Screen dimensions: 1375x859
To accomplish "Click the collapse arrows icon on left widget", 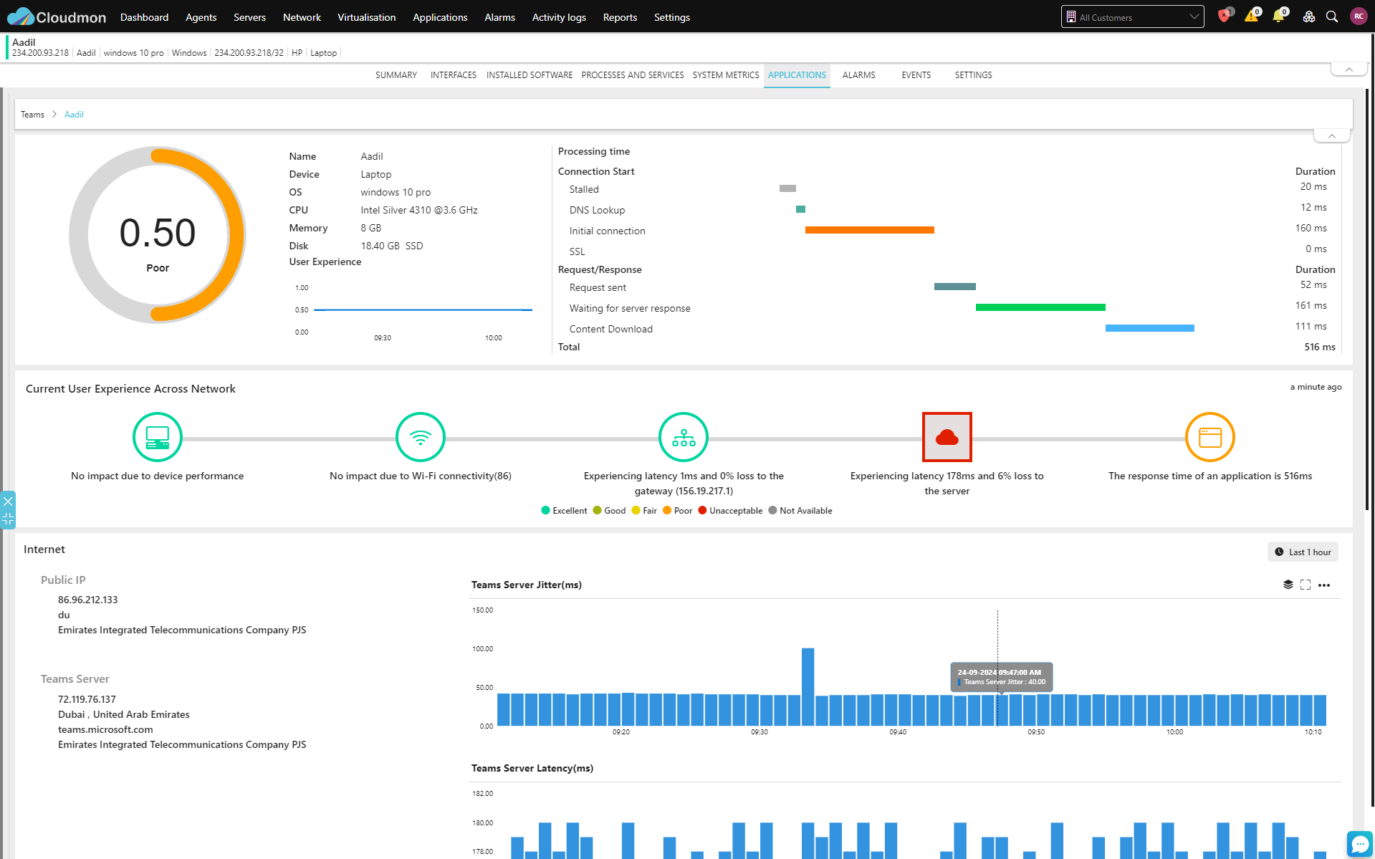I will pyautogui.click(x=8, y=519).
